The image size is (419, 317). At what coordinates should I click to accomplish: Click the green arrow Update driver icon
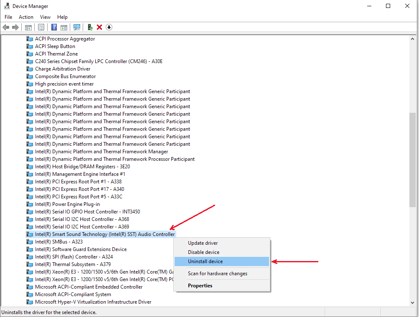point(90,27)
